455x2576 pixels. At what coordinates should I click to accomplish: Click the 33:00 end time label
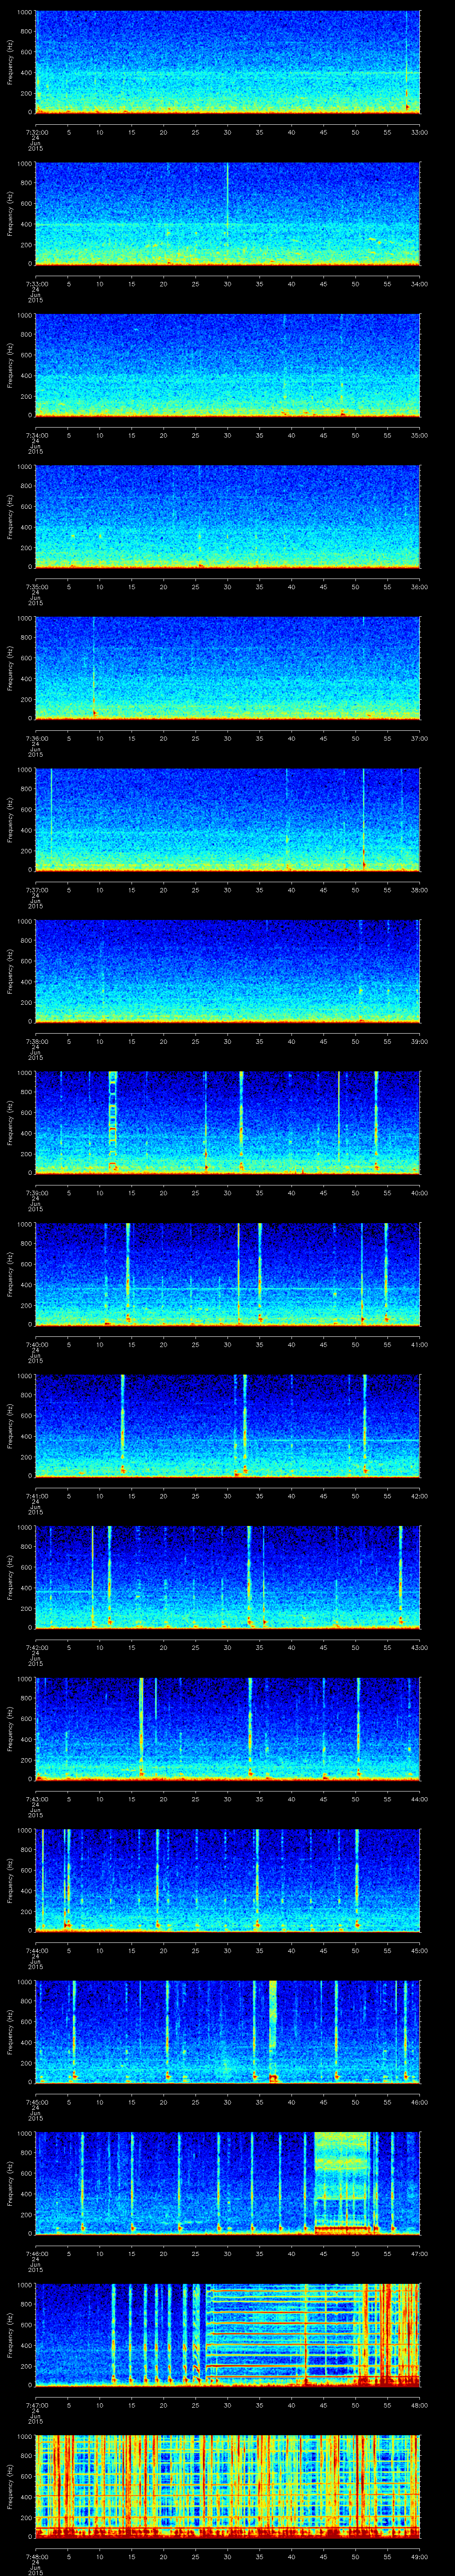click(x=420, y=132)
